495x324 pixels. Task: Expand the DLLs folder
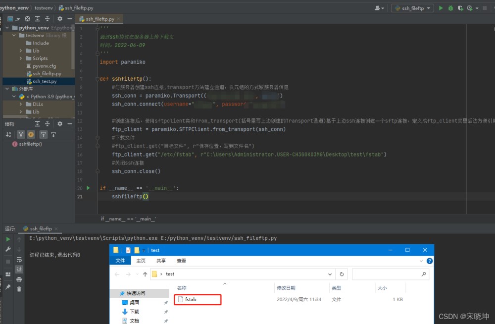click(x=21, y=104)
